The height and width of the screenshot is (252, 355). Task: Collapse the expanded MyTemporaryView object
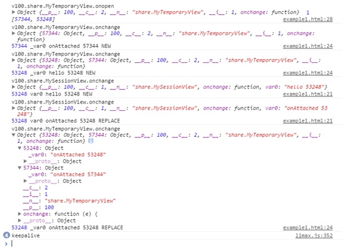click(x=14, y=135)
